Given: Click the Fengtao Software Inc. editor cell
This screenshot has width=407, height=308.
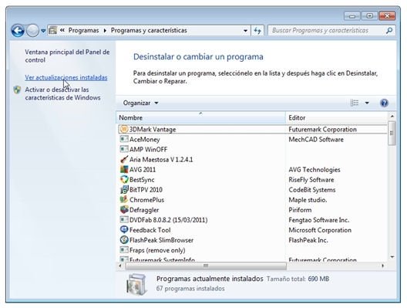Looking at the screenshot, I should tap(319, 220).
